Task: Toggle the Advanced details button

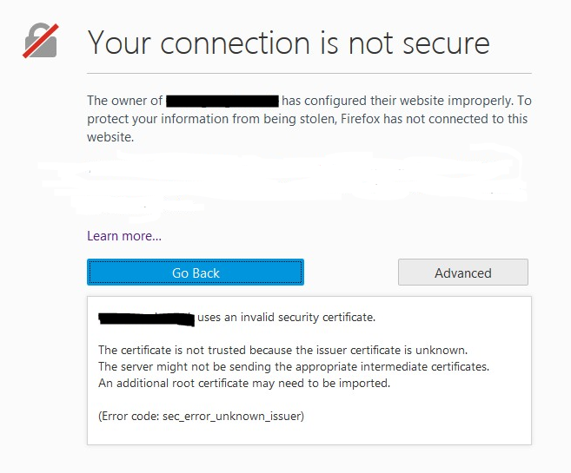Action: pyautogui.click(x=463, y=273)
